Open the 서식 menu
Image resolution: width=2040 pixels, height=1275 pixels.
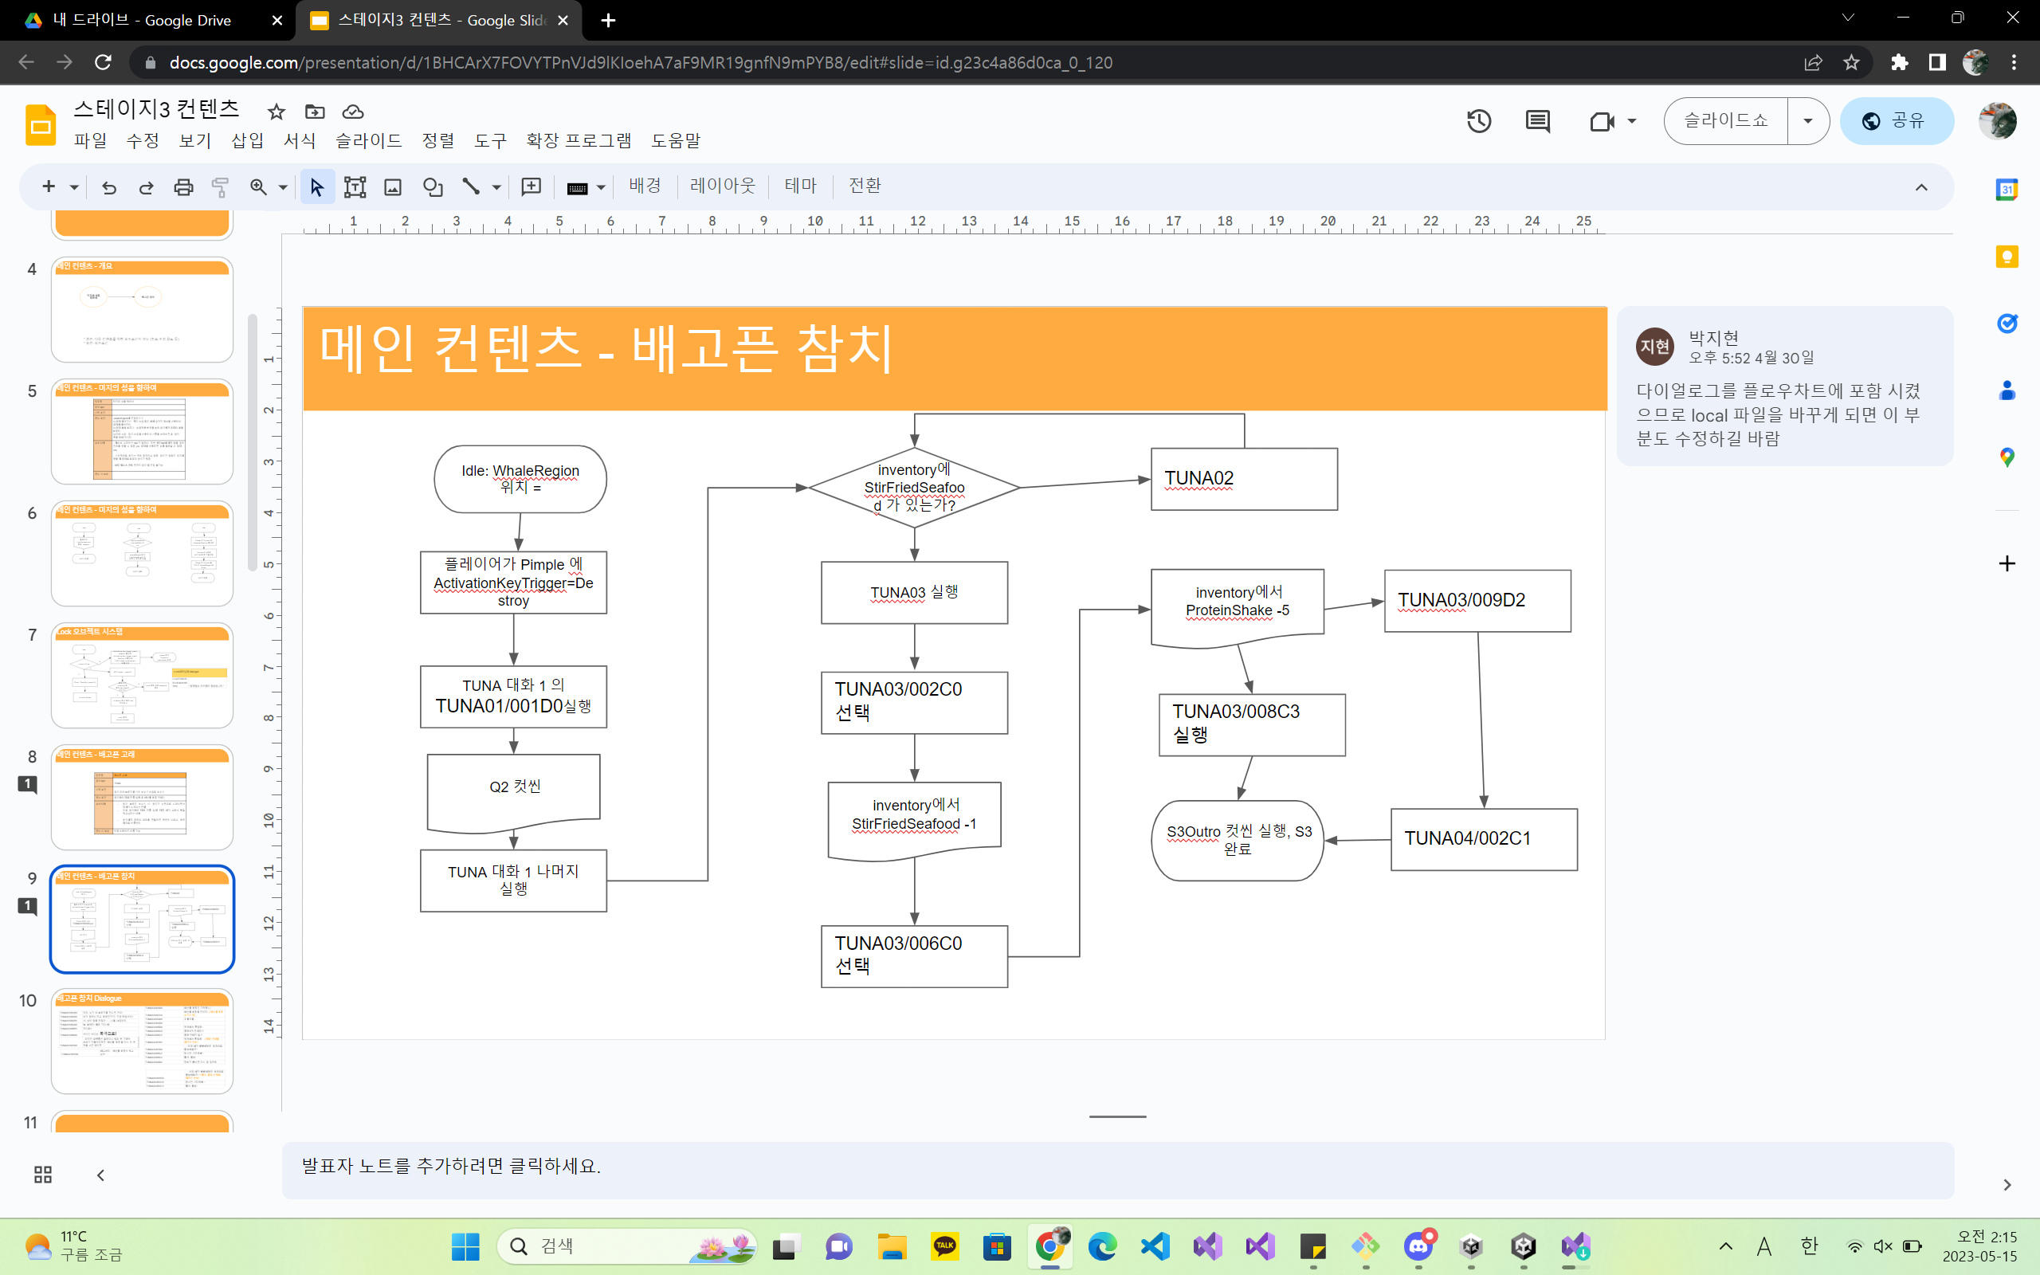click(300, 141)
